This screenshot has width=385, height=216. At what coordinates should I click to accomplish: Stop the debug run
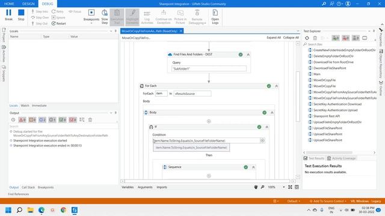pos(21,15)
